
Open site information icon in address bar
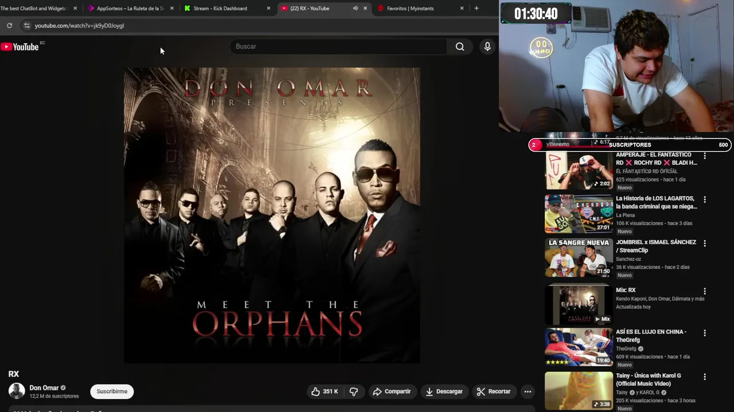point(26,26)
